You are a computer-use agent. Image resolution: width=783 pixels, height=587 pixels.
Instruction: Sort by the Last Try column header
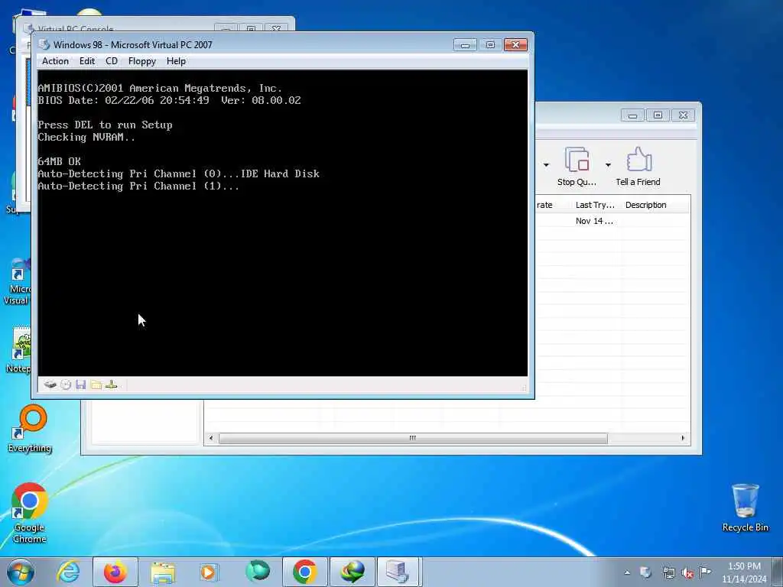point(595,205)
